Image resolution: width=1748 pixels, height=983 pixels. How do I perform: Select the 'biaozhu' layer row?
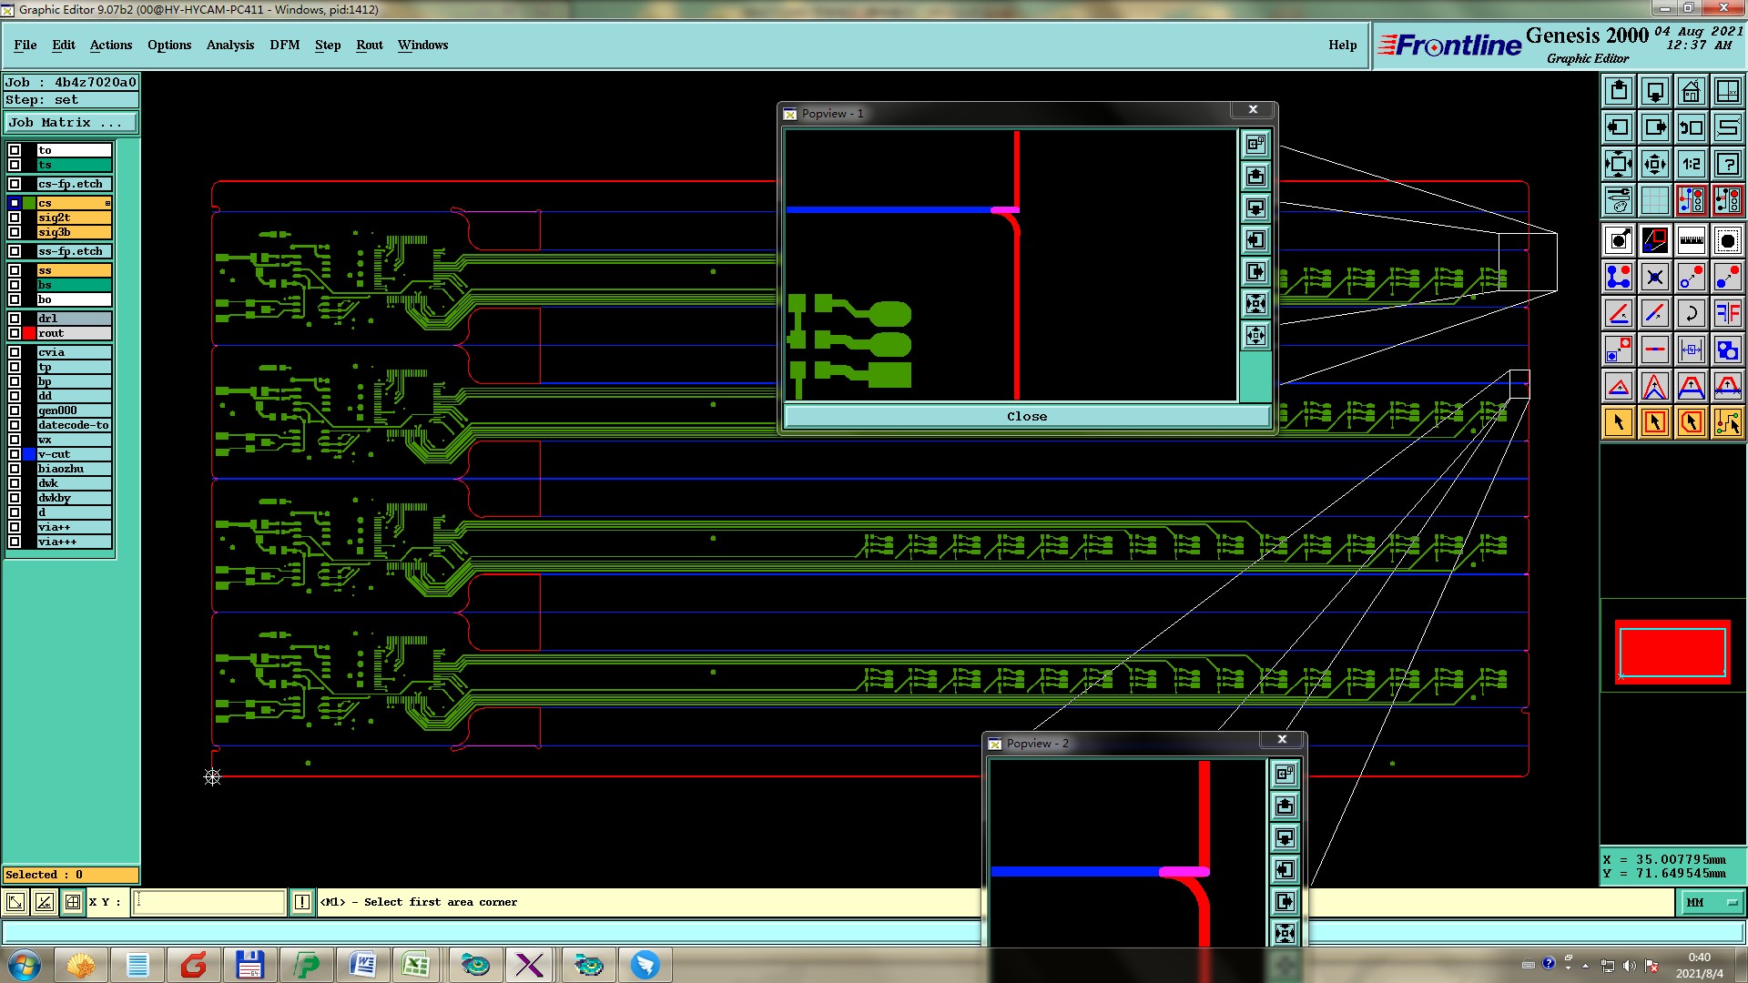click(74, 469)
